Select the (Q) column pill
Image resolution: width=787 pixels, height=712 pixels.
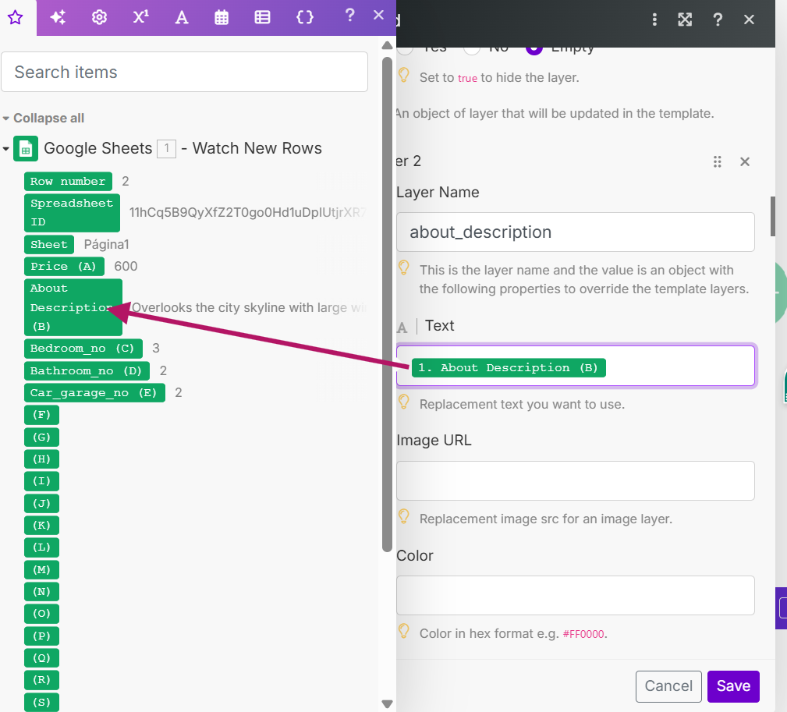tap(41, 658)
